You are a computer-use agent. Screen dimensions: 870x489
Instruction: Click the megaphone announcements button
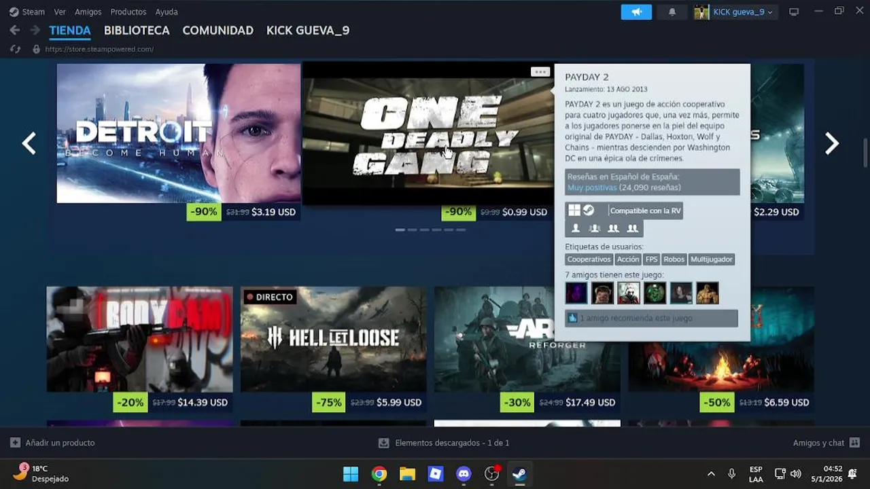[636, 12]
